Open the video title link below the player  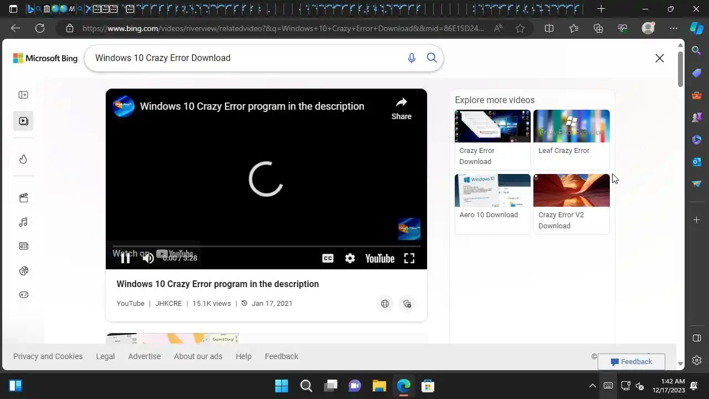pos(218,284)
